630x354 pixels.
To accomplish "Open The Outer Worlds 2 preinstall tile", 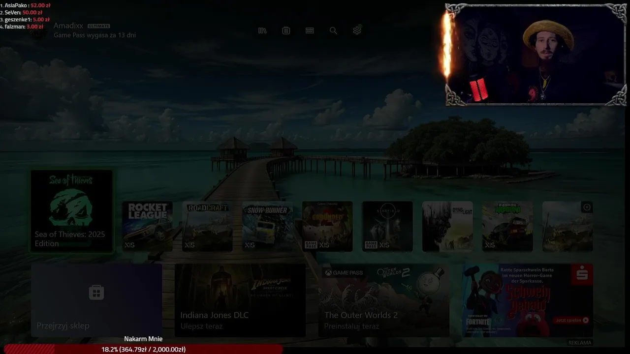I will [384, 300].
